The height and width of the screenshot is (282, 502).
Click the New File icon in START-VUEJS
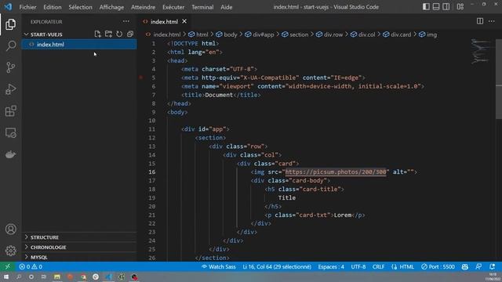[97, 34]
